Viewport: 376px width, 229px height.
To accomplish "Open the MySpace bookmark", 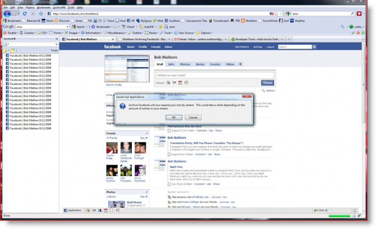I will pyautogui.click(x=143, y=21).
